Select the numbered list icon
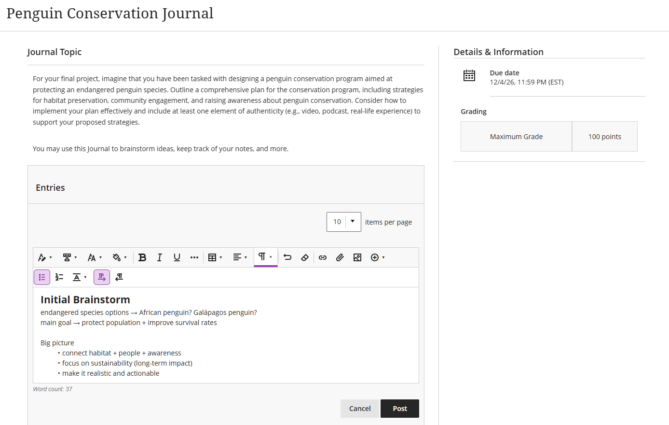669x425 pixels. 59,277
